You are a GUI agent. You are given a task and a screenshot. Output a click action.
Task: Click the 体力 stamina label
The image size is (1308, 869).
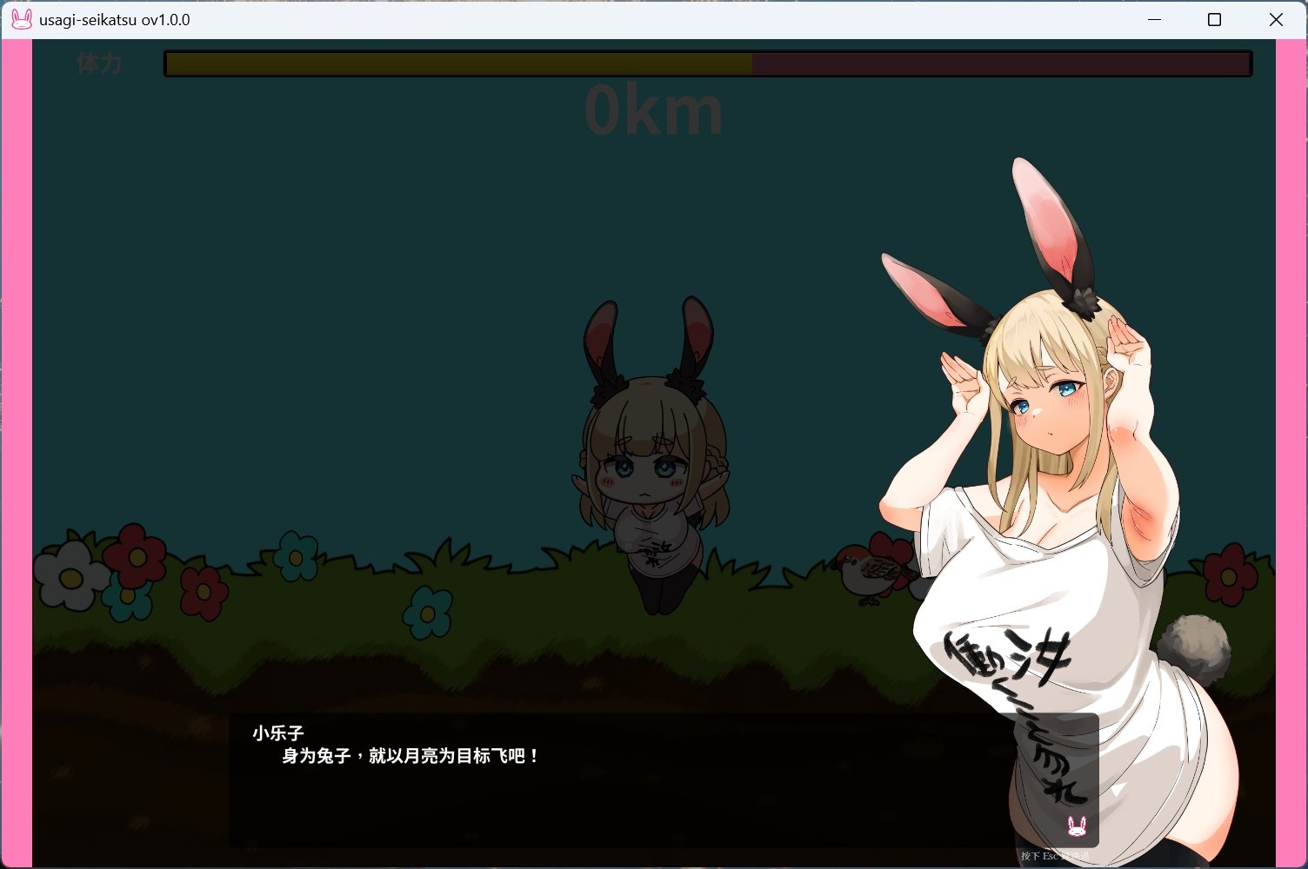point(99,63)
